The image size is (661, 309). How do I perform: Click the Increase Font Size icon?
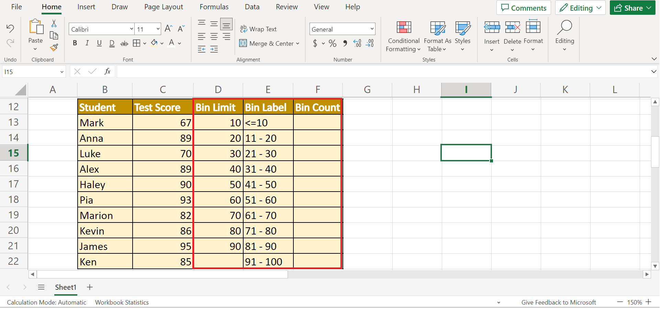[x=168, y=29]
